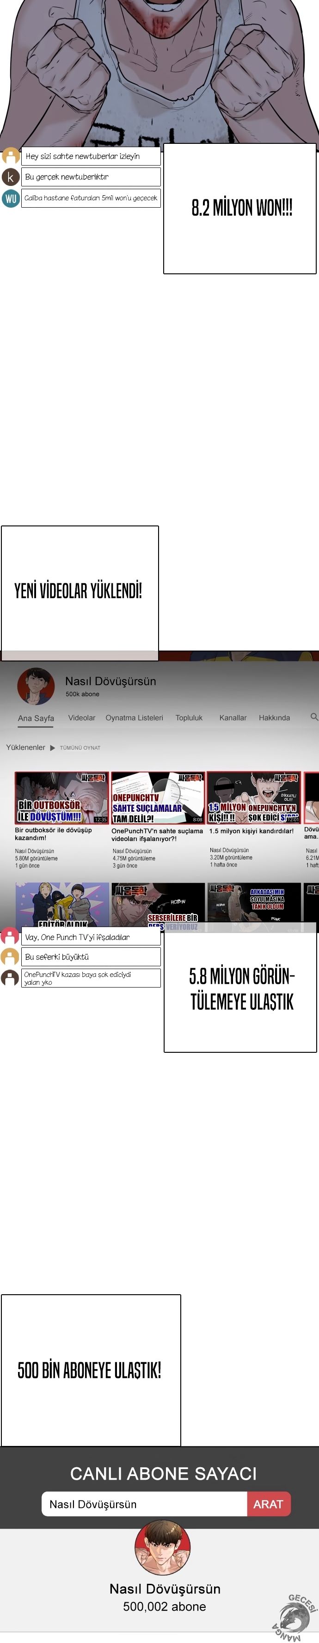319x1643 pixels.
Task: Click the teal "WU" commenter avatar
Action: (11, 198)
